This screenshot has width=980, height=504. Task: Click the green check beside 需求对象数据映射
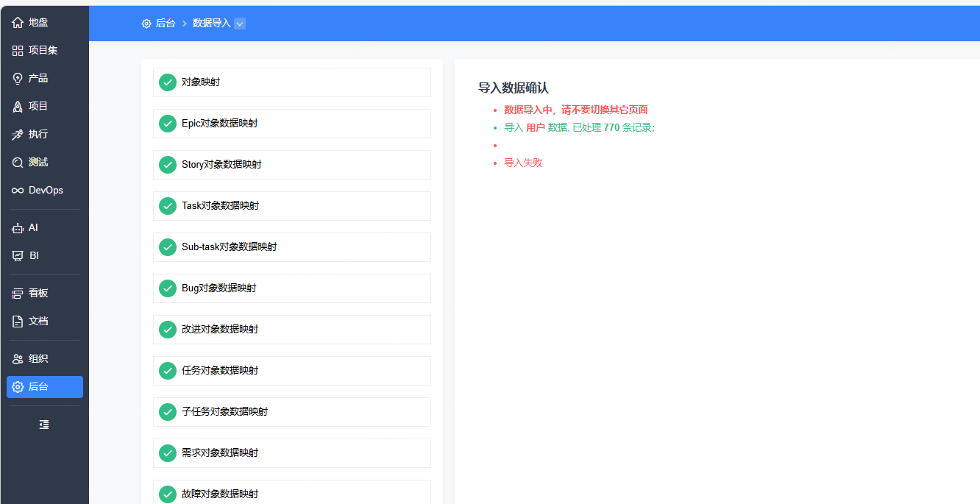[x=168, y=453]
